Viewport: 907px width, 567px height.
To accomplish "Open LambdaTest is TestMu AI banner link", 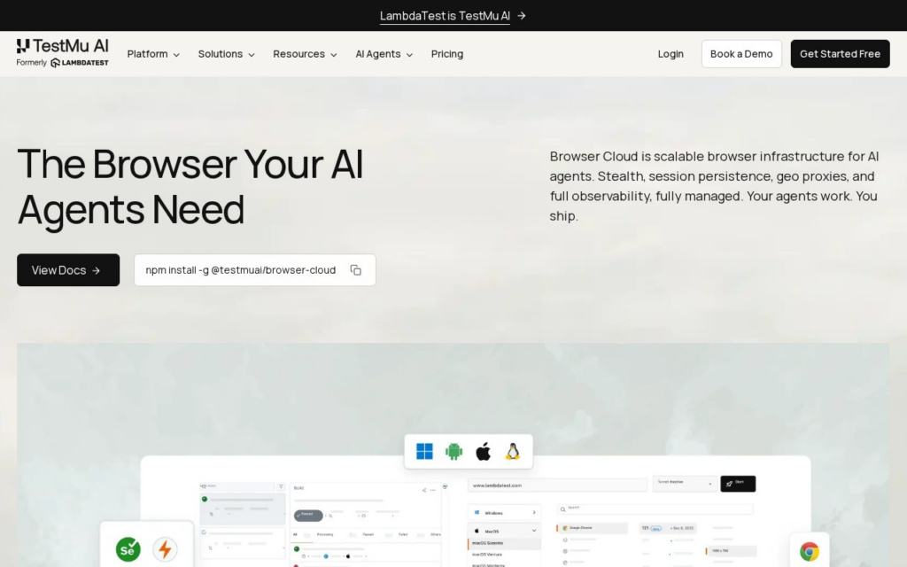I will click(445, 16).
